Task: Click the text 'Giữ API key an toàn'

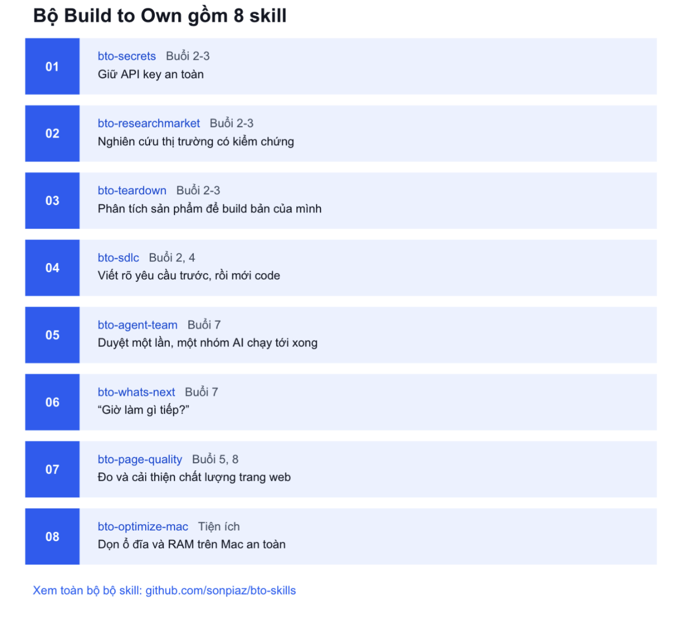Action: pos(151,74)
